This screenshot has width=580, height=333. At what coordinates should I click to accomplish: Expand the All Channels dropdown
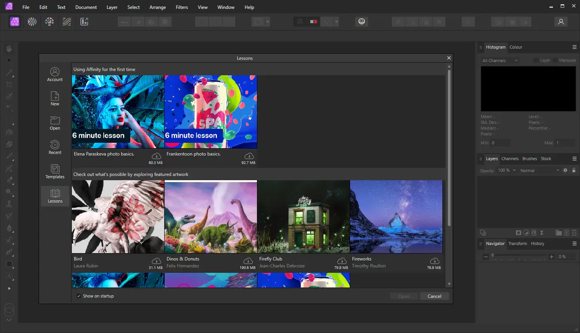pos(500,61)
